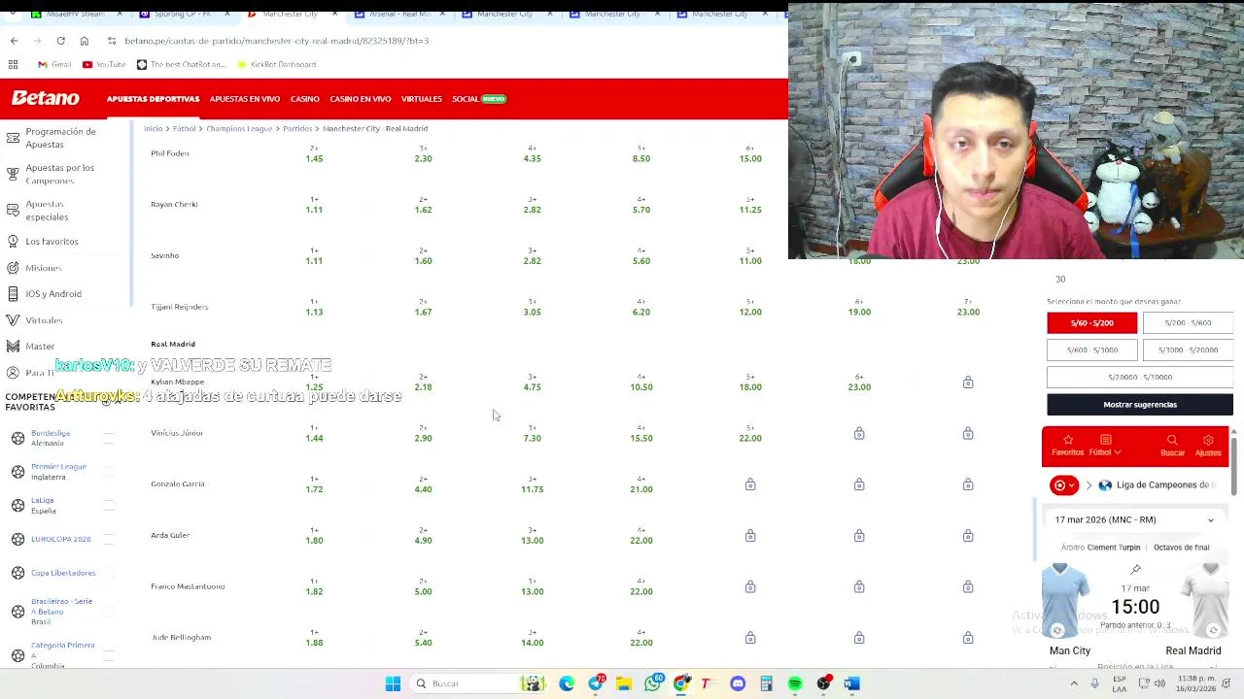1244x699 pixels.
Task: Click the refresh icon on Real Madrid jersey
Action: point(1213,630)
